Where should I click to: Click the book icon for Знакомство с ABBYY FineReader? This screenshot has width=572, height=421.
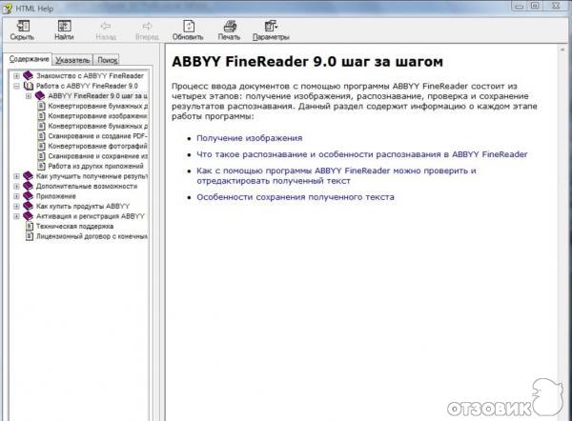[x=28, y=75]
